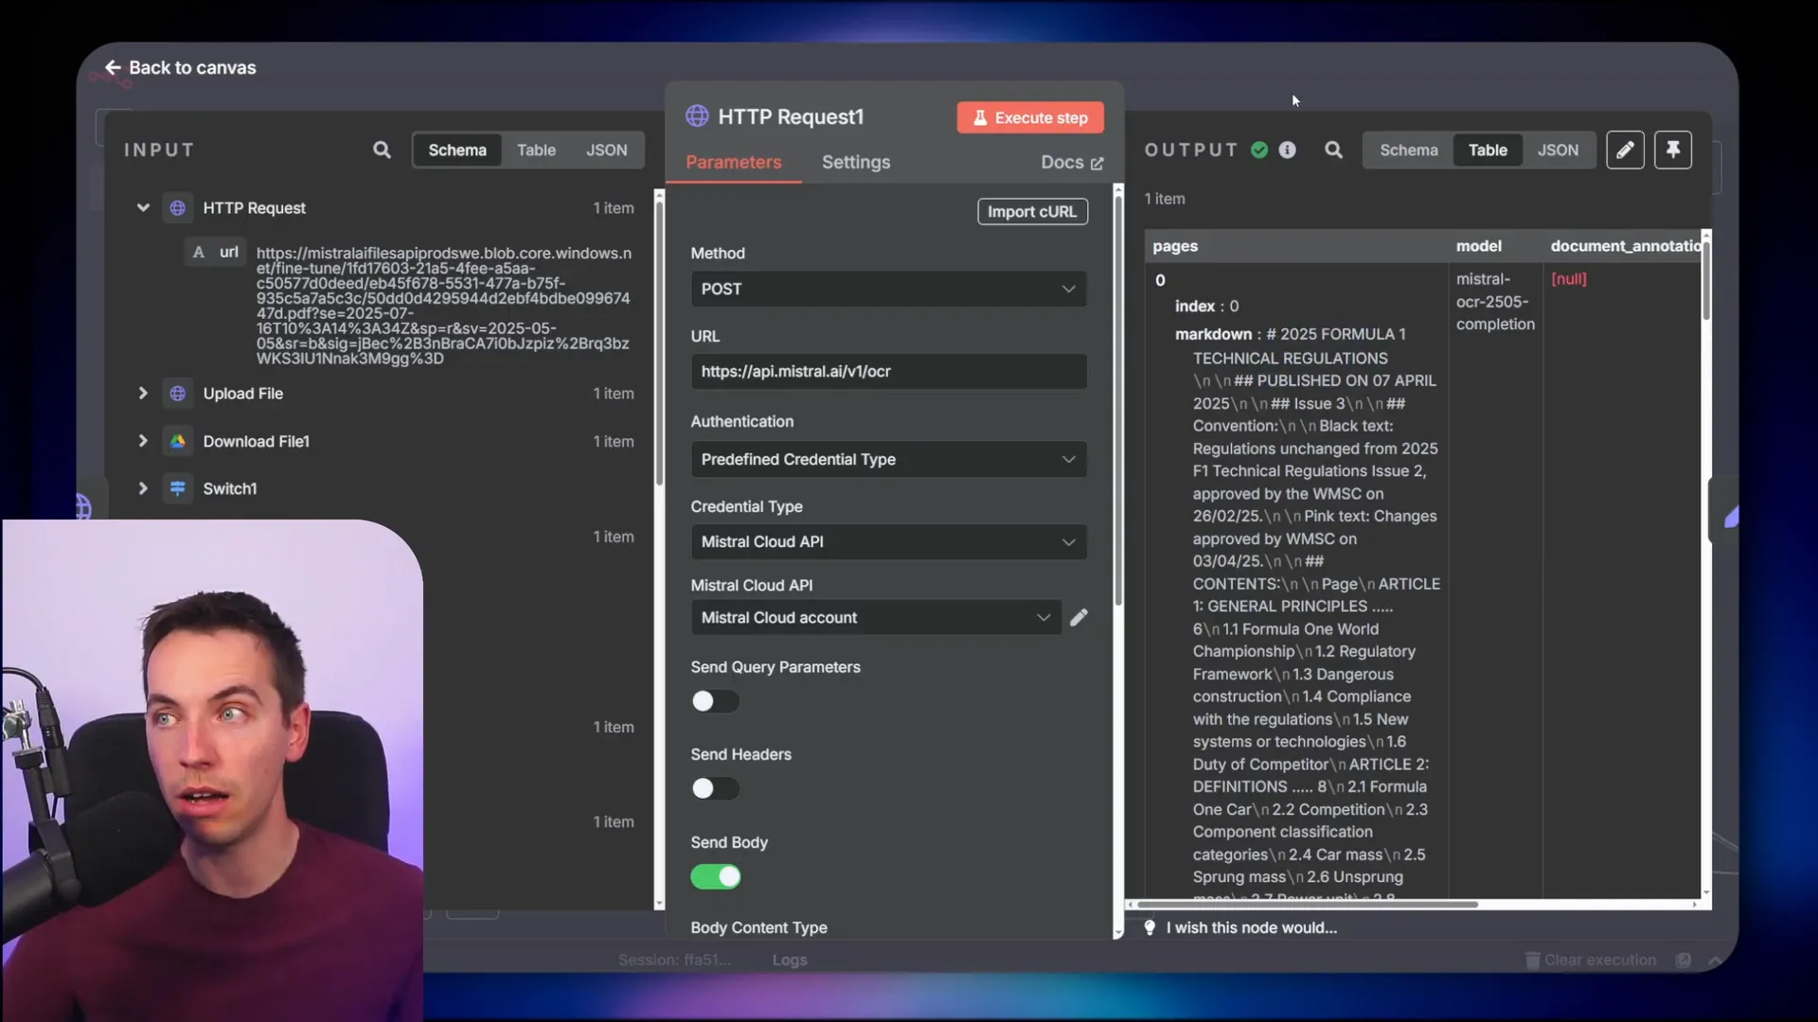1818x1022 pixels.
Task: Go back to canvas via arrow
Action: click(x=113, y=67)
